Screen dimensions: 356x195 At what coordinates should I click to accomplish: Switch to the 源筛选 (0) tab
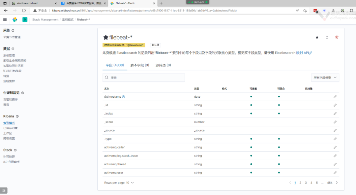pyautogui.click(x=163, y=65)
